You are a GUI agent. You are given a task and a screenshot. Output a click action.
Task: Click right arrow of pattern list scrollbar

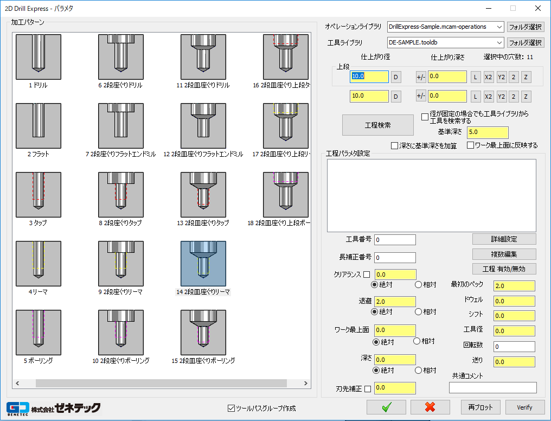(305, 383)
